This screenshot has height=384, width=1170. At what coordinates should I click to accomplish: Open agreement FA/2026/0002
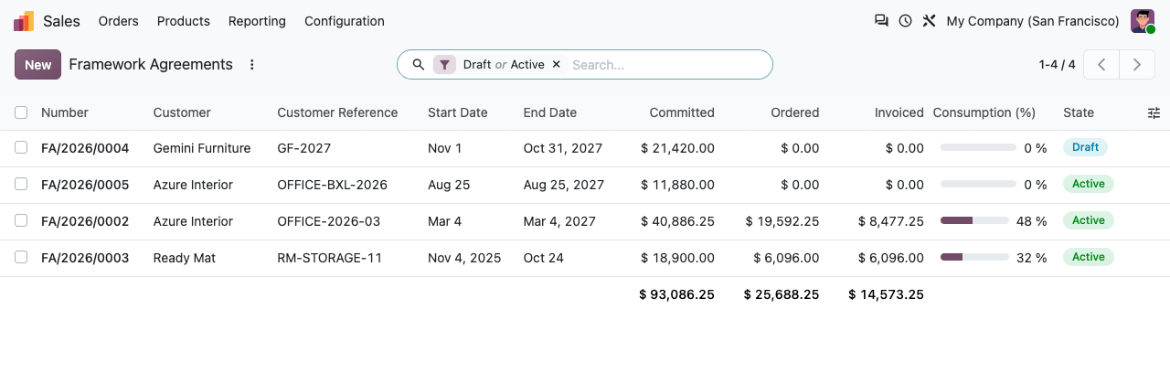(x=85, y=221)
